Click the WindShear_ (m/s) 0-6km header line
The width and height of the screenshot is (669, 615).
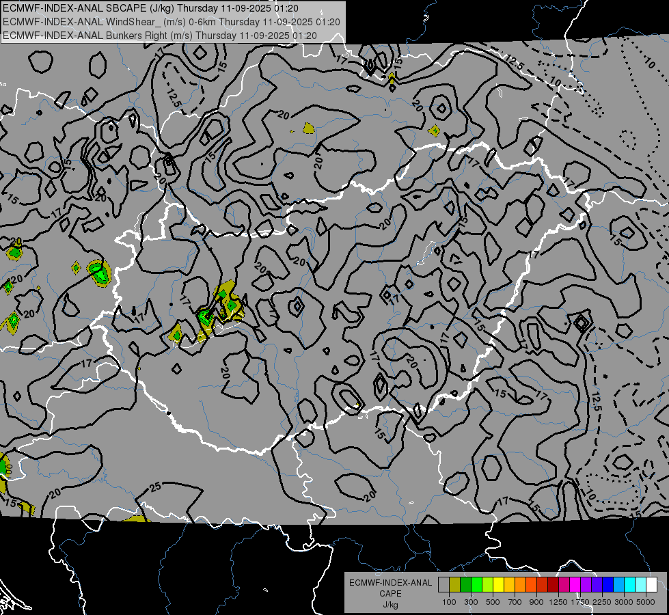coord(171,22)
